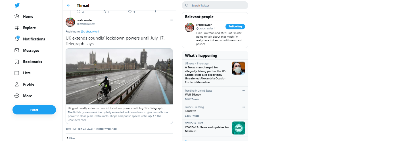Click the Search Twitter field
Screen dimensions: 397x141
[x=215, y=5]
